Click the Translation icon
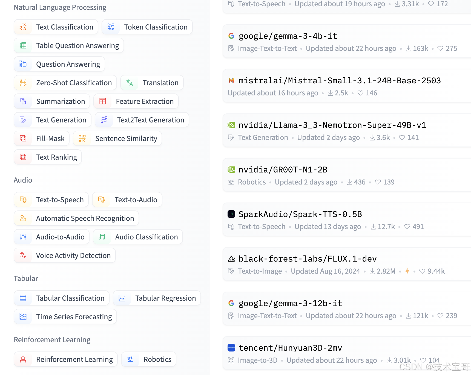 pos(130,83)
